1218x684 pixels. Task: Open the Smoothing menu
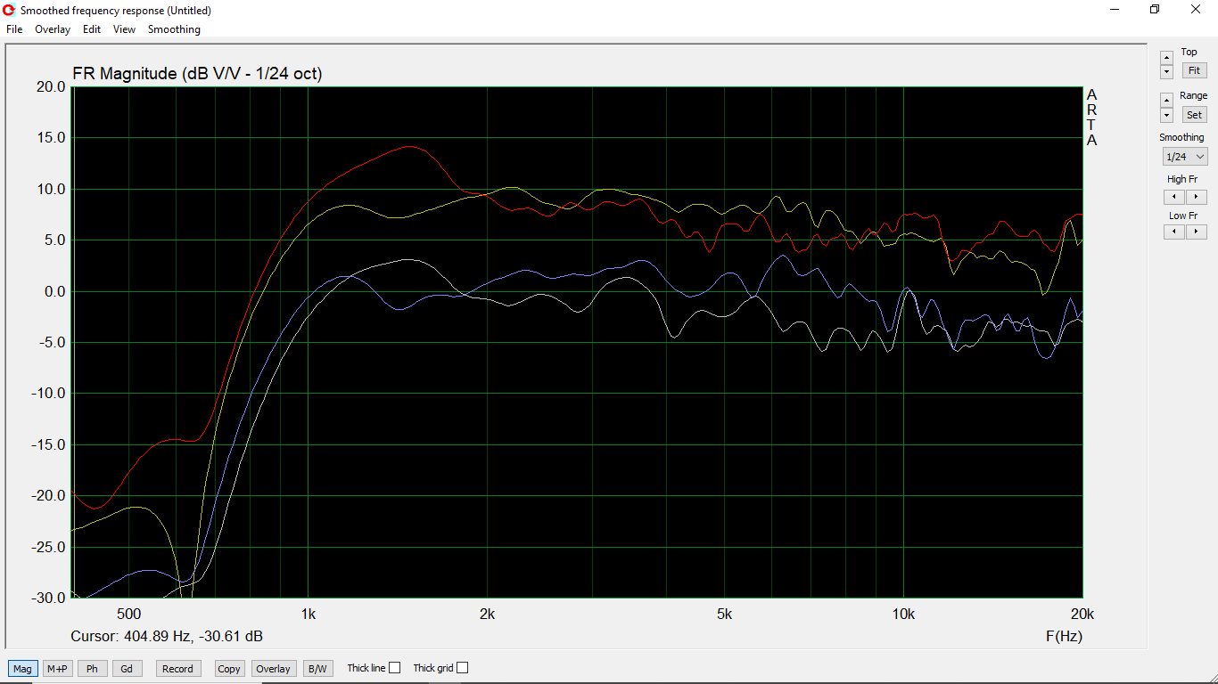point(174,29)
